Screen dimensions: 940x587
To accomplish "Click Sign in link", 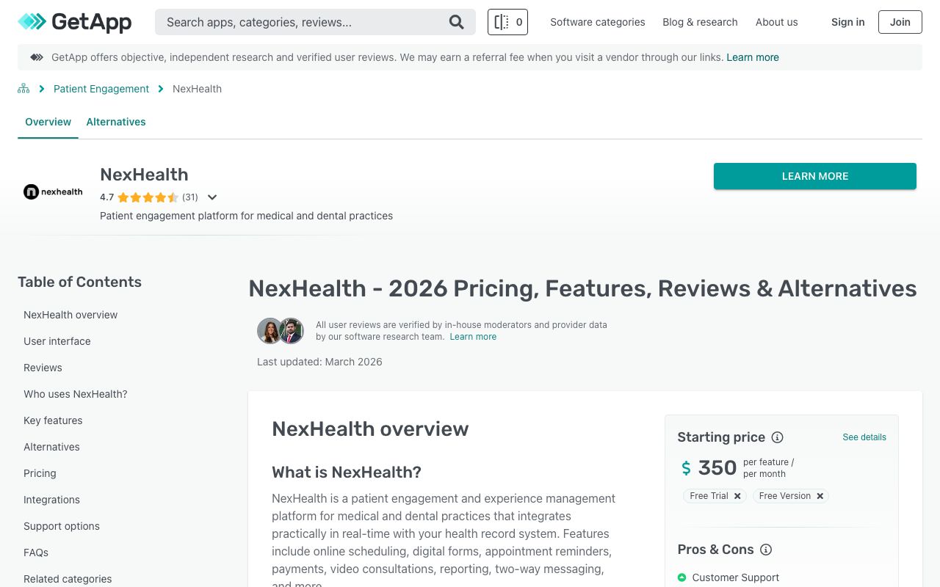I will click(x=847, y=22).
